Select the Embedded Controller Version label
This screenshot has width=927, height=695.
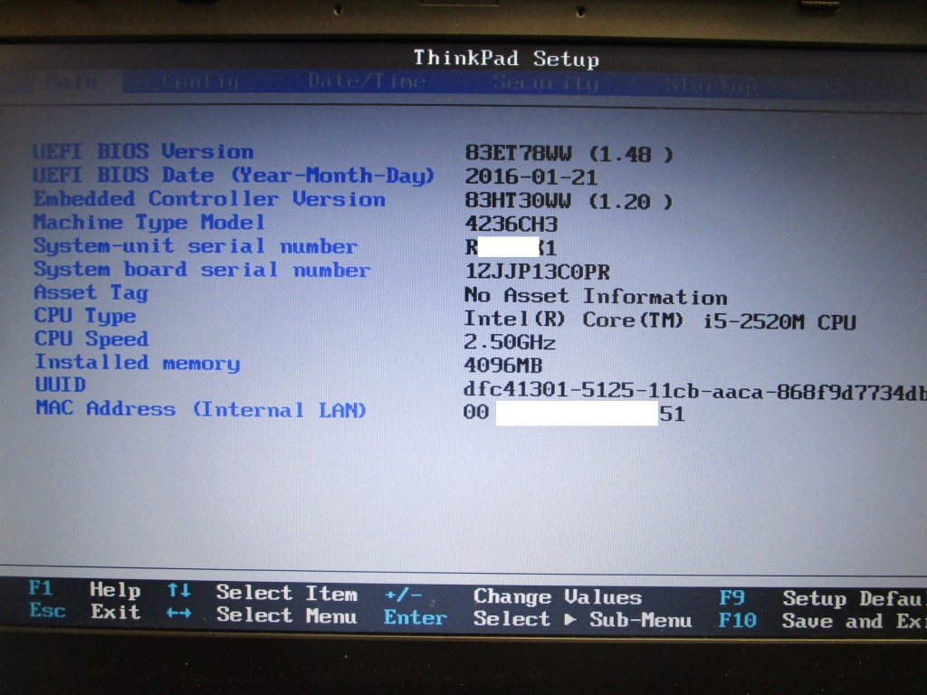pyautogui.click(x=210, y=198)
